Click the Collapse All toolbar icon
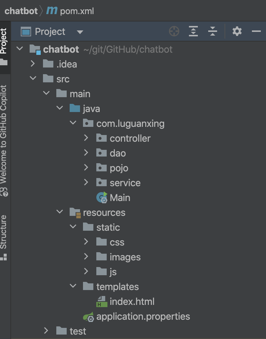Viewport: 266px width, 339px height. tap(212, 32)
